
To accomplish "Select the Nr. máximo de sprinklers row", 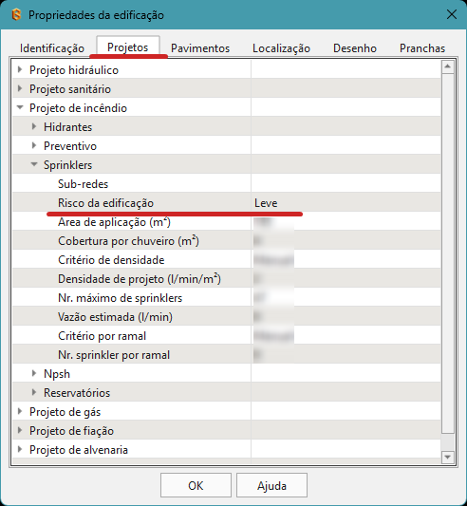I will (227, 298).
